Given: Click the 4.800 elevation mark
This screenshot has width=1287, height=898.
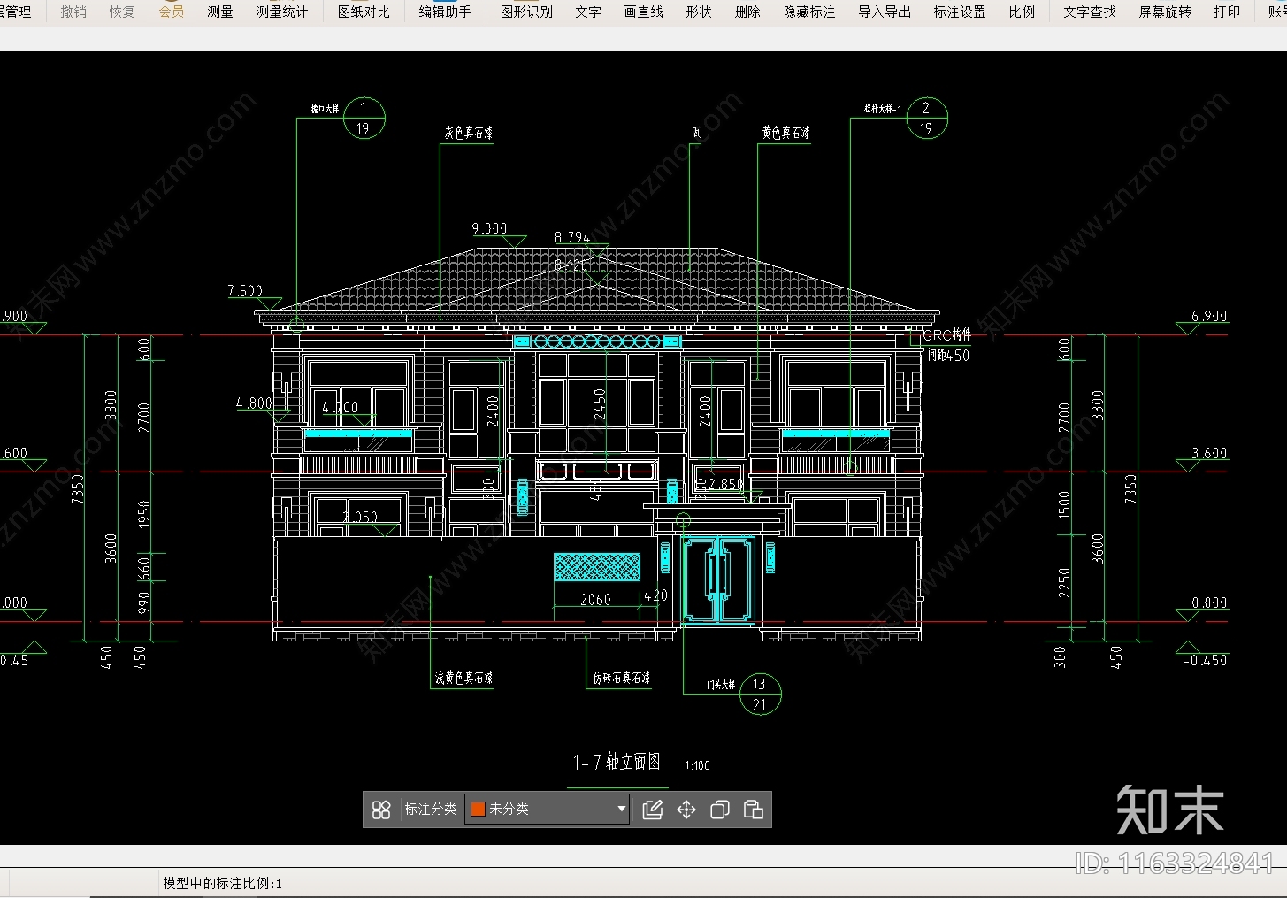Looking at the screenshot, I should point(255,403).
